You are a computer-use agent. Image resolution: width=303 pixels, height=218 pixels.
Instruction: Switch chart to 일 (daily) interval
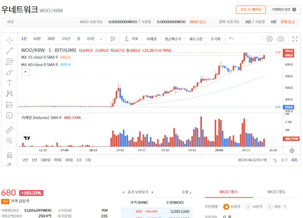pos(79,39)
